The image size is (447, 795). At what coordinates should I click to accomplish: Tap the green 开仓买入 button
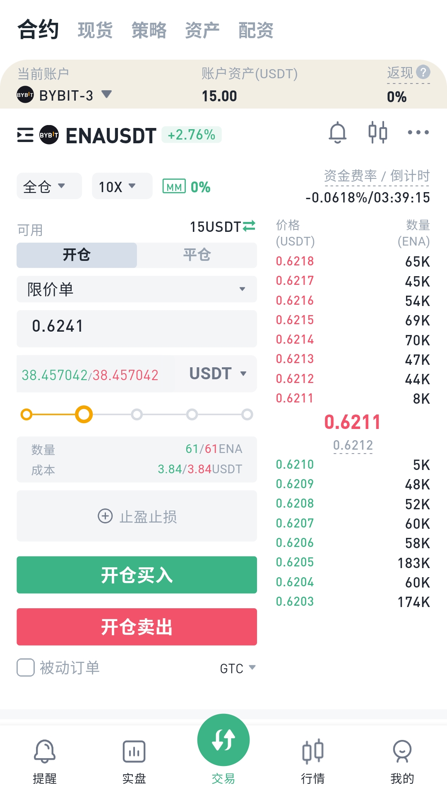pos(137,575)
